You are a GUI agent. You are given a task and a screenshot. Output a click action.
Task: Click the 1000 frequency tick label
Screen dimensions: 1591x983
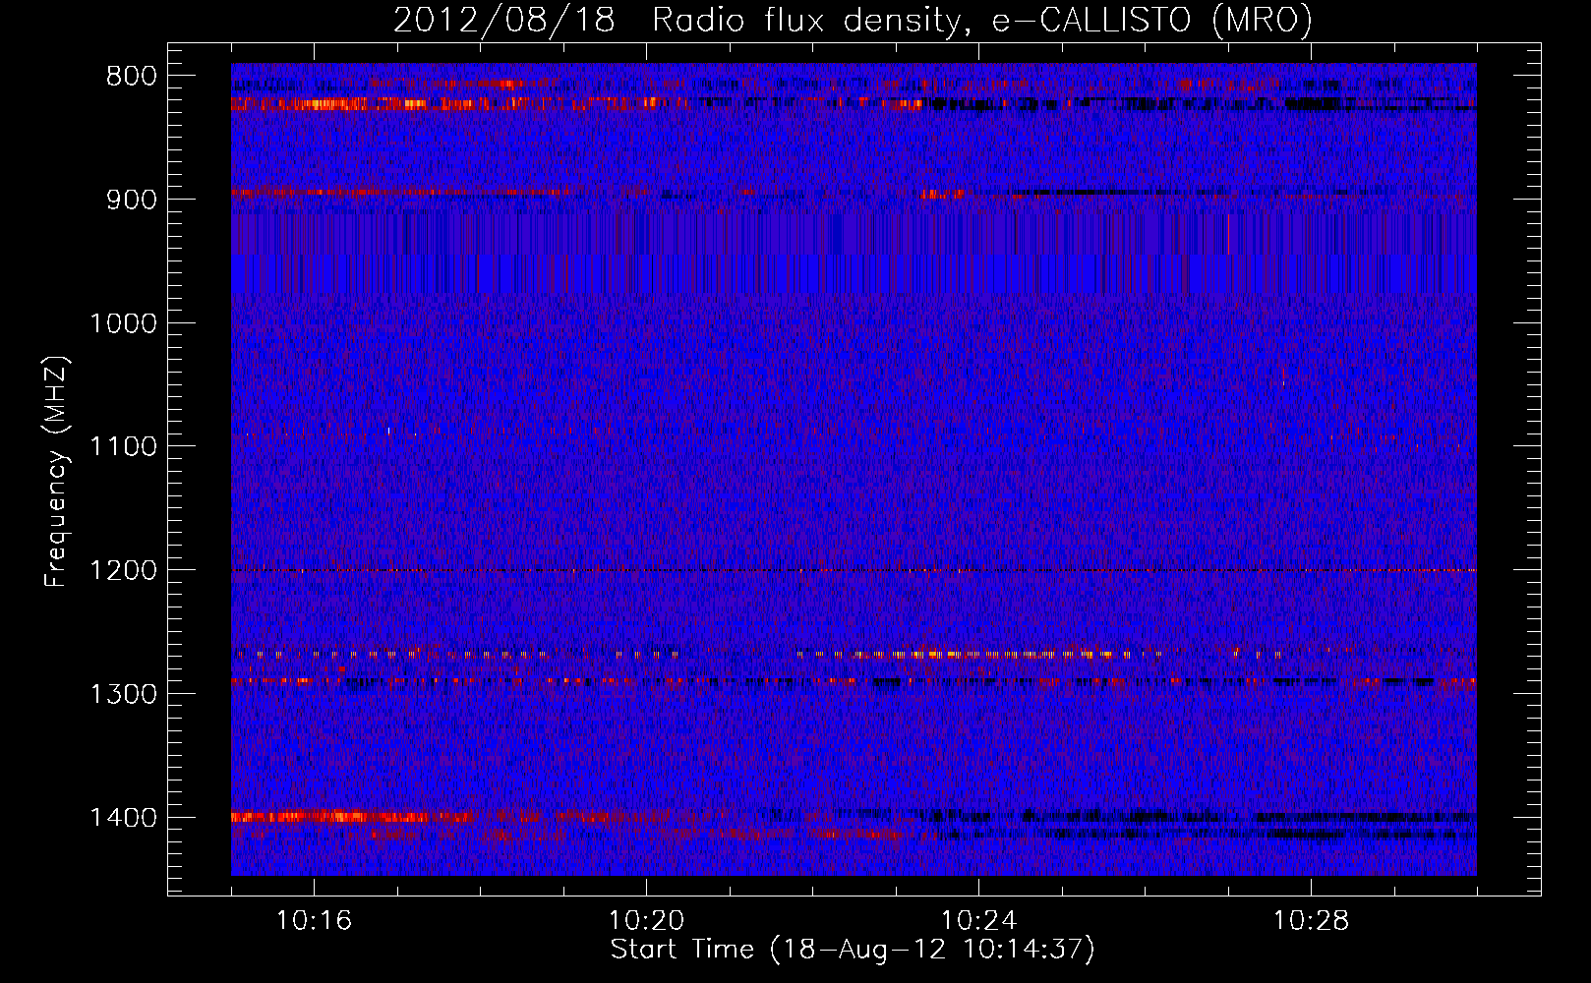123,323
